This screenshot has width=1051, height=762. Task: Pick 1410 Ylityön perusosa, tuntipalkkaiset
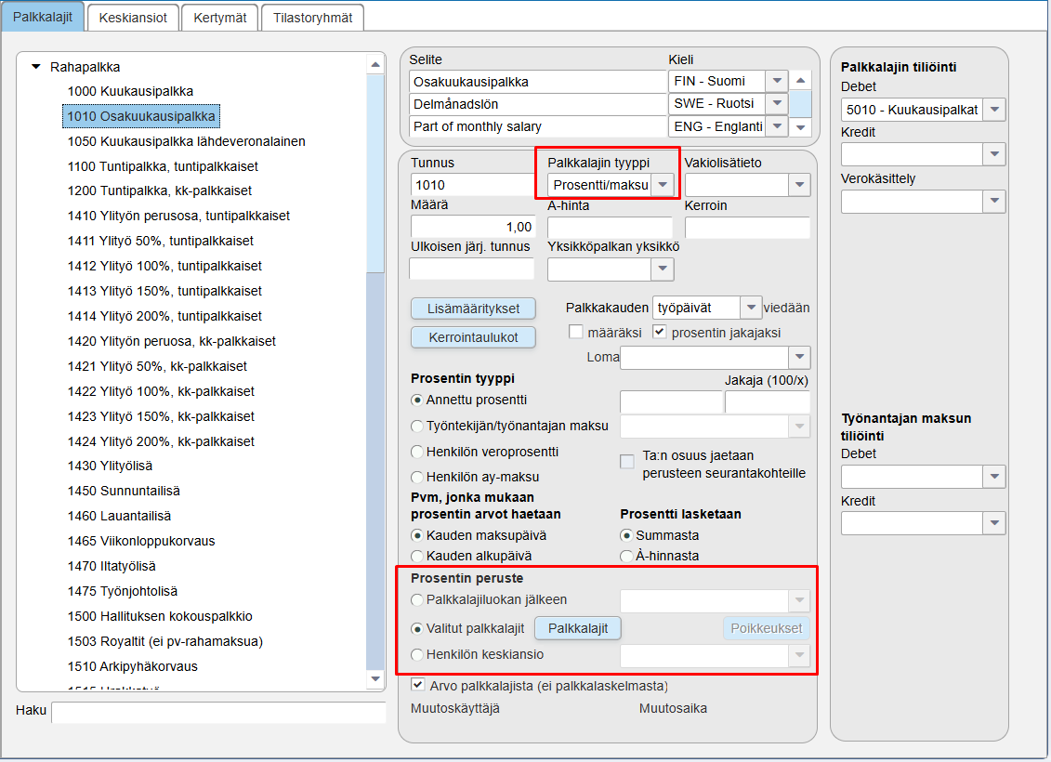[178, 216]
